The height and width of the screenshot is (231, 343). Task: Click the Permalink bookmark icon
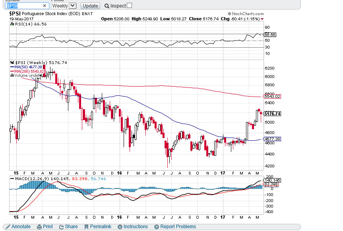coord(86,227)
